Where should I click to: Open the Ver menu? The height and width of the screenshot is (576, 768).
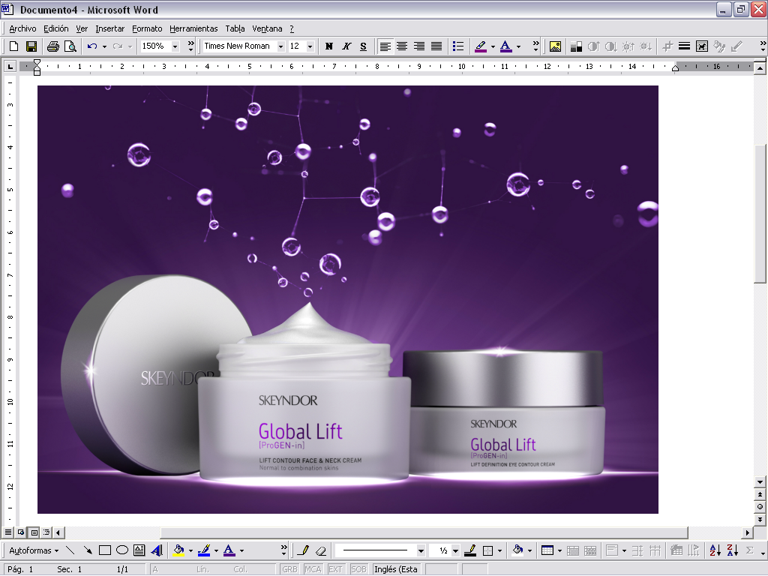(x=82, y=28)
